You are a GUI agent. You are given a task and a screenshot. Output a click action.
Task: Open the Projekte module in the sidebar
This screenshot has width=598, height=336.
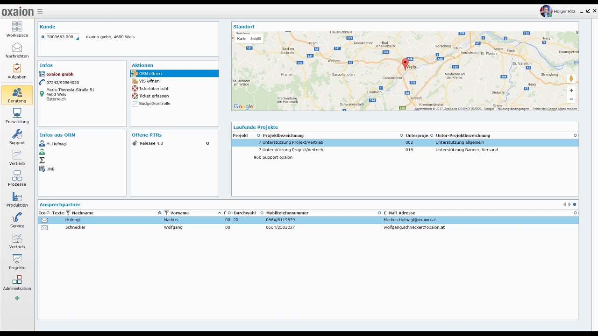(17, 262)
